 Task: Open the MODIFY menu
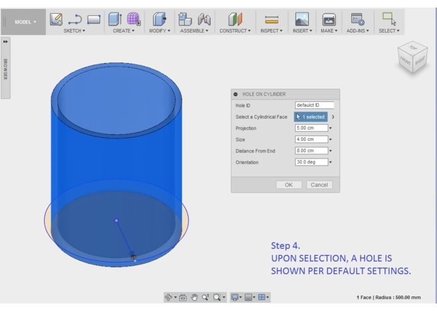click(x=160, y=31)
